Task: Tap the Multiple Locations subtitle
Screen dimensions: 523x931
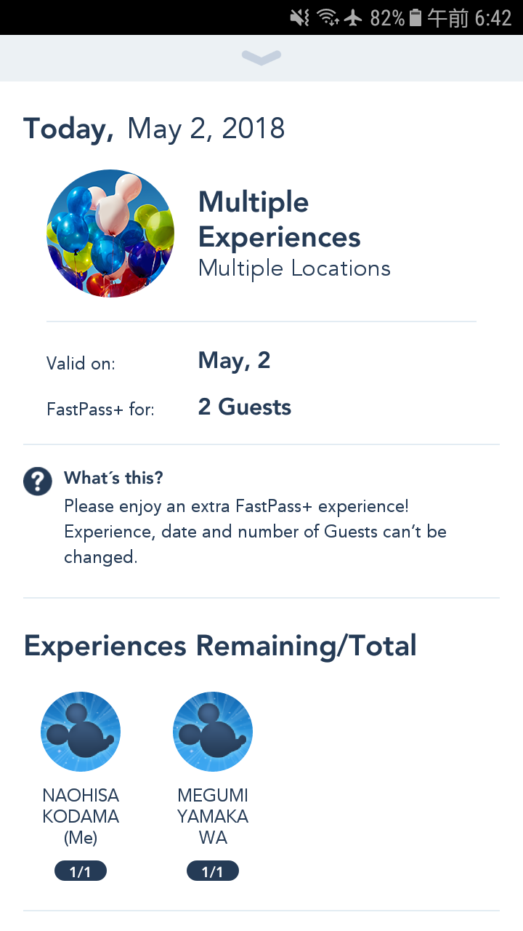Action: click(x=294, y=268)
